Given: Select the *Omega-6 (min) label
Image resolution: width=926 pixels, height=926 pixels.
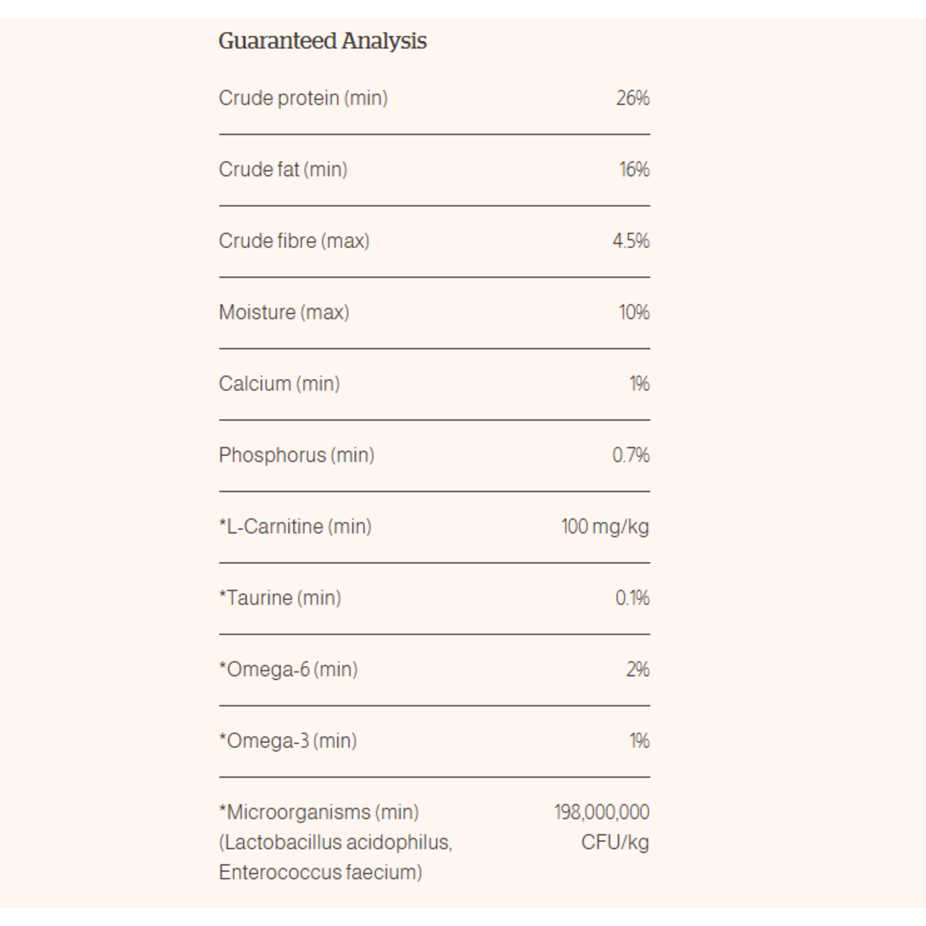Looking at the screenshot, I should (x=288, y=669).
